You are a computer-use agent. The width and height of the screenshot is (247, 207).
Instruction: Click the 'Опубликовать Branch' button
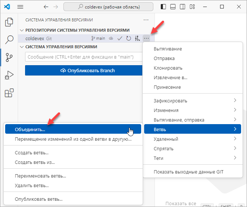(x=83, y=70)
